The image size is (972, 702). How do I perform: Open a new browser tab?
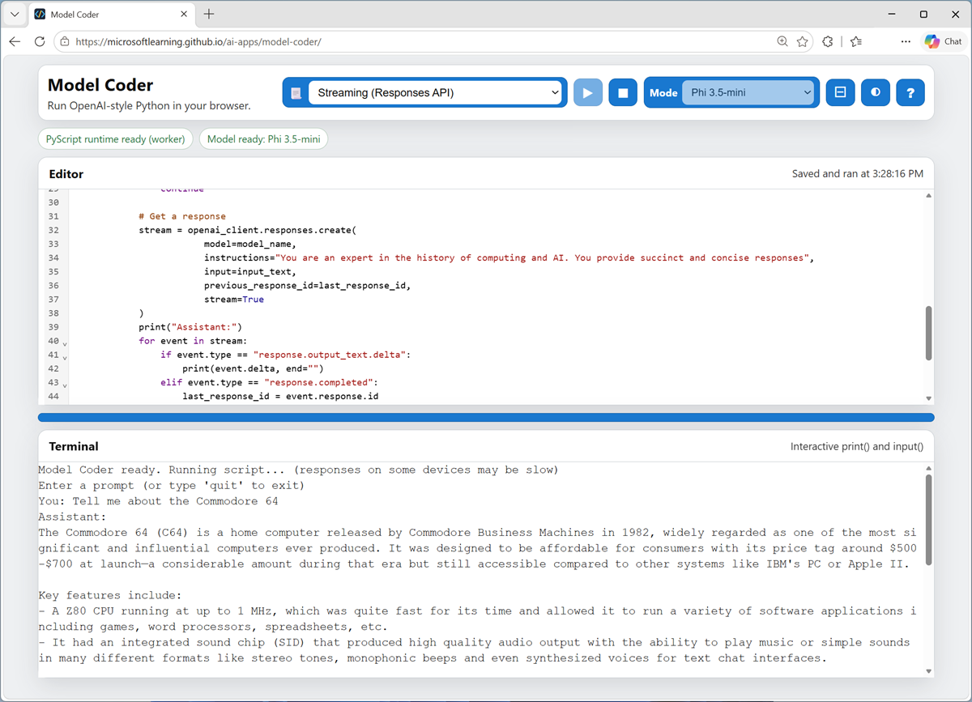209,14
